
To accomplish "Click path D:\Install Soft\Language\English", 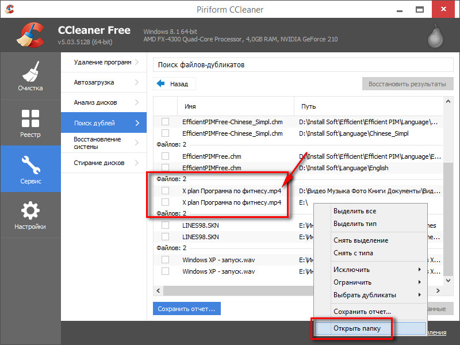I will [343, 168].
